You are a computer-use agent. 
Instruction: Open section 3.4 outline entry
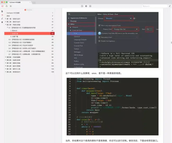point(21,45)
